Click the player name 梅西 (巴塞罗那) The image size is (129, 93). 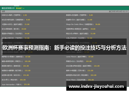coord(11,15)
